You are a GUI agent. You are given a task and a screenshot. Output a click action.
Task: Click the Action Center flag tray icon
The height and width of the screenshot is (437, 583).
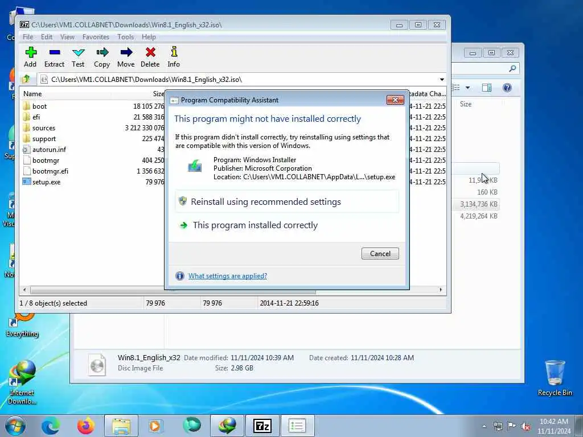[x=512, y=426]
